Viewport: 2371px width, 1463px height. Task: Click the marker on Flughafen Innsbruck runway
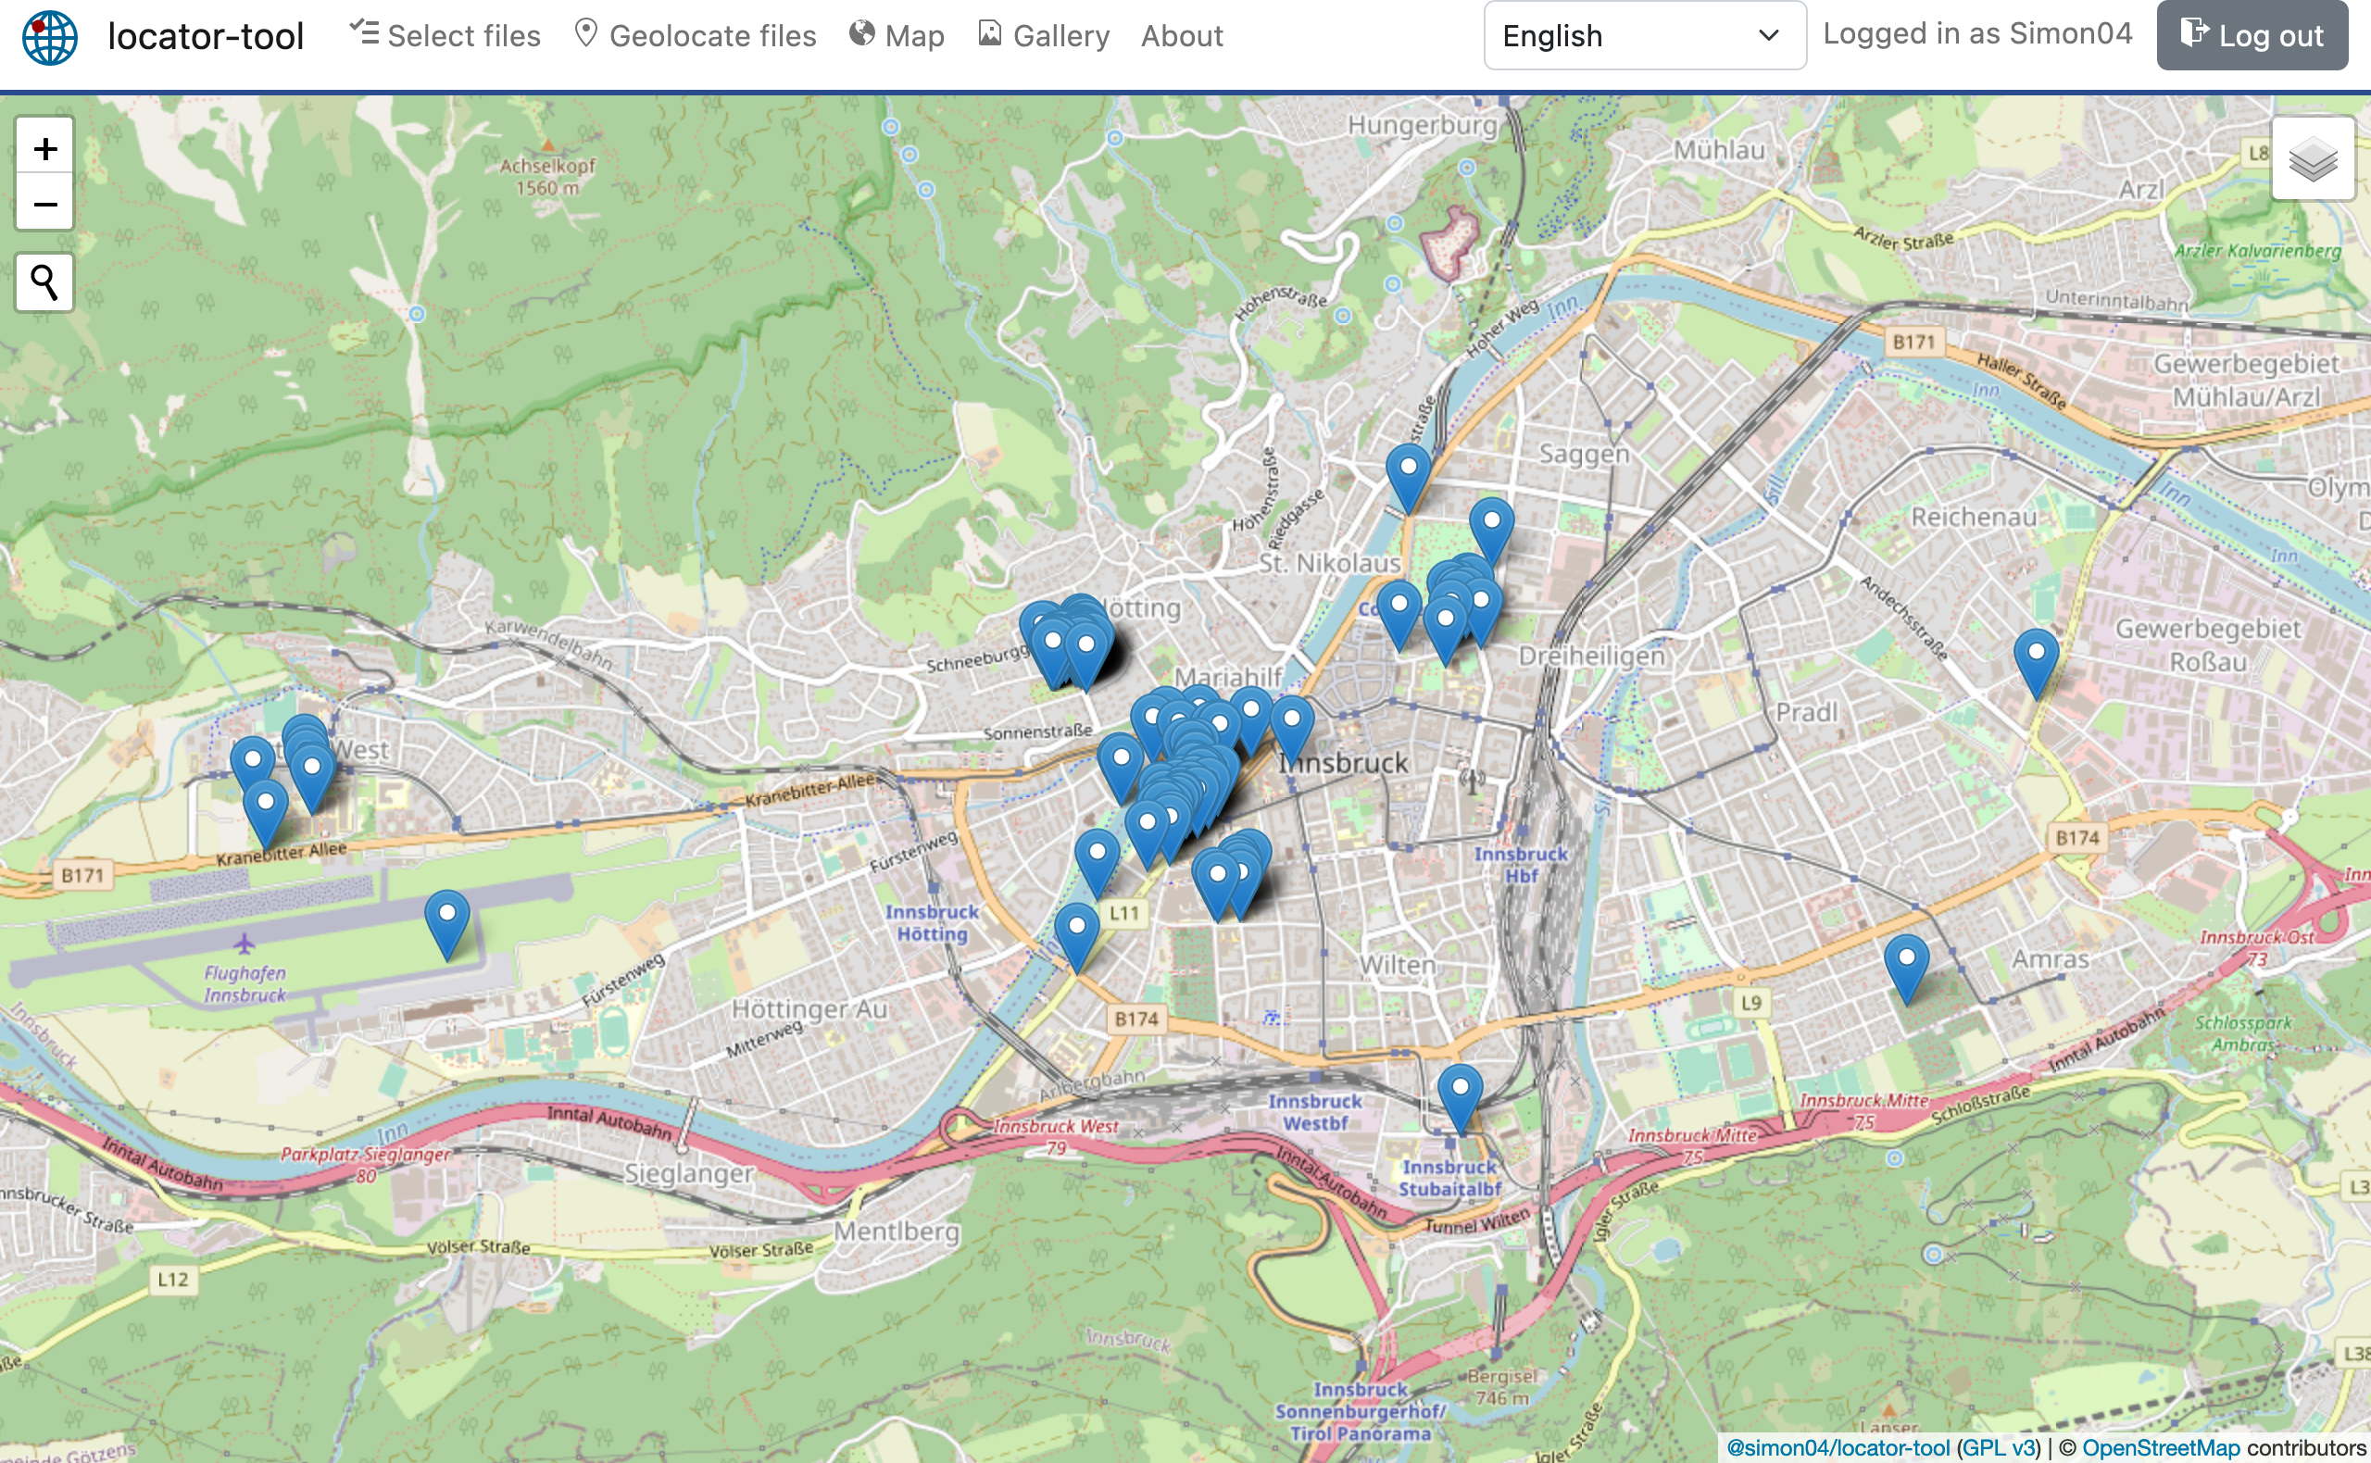click(x=447, y=925)
